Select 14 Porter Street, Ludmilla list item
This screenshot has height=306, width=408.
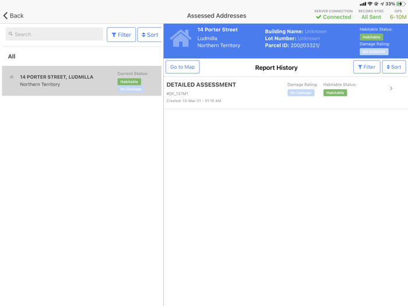pos(82,81)
